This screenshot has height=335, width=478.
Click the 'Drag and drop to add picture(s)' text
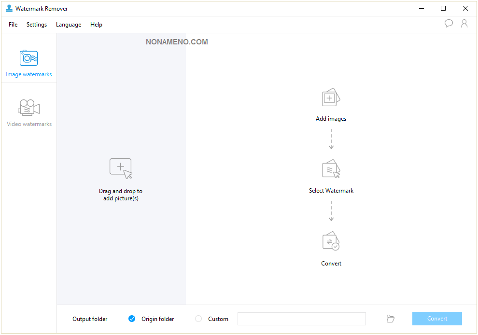coord(121,195)
